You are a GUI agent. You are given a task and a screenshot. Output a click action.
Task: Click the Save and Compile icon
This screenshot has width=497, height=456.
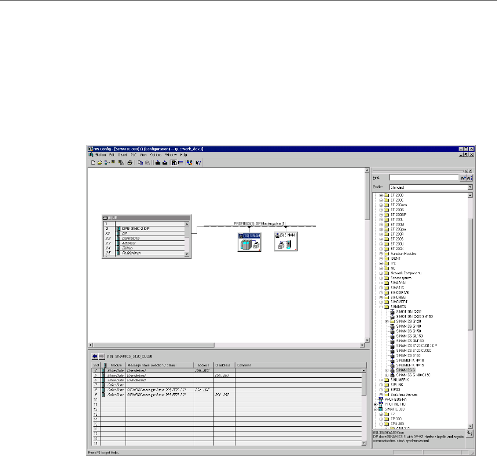pos(121,163)
